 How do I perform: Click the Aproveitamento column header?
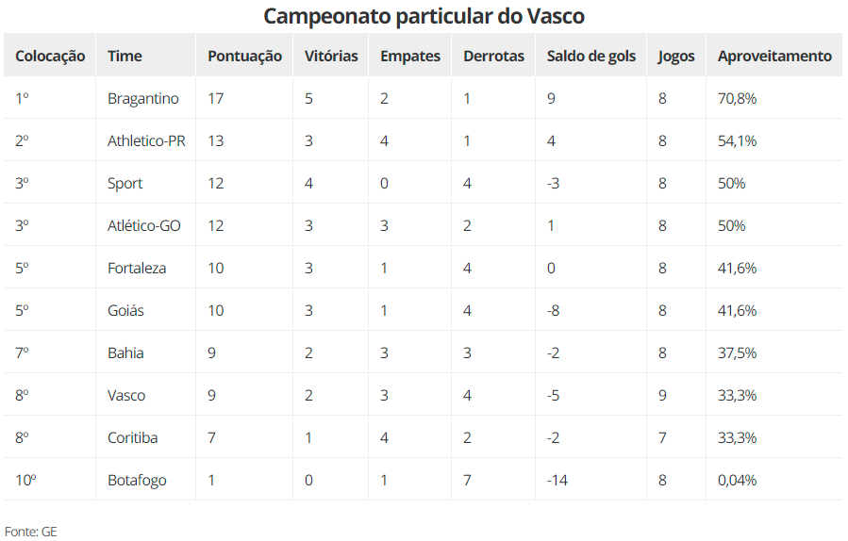[x=774, y=56]
